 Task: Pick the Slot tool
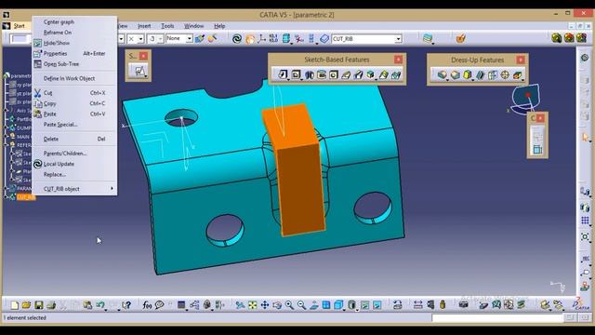pos(358,74)
